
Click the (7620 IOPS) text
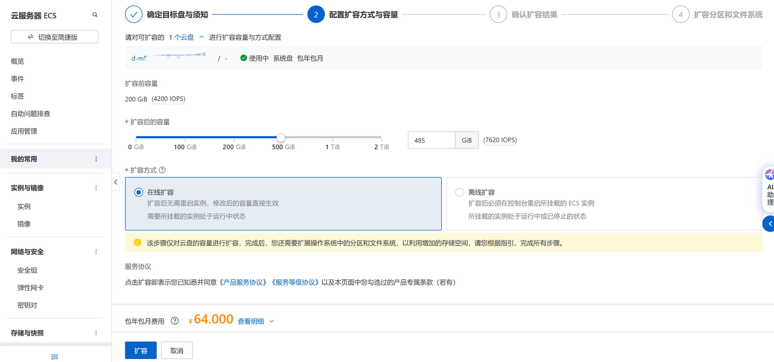(500, 140)
